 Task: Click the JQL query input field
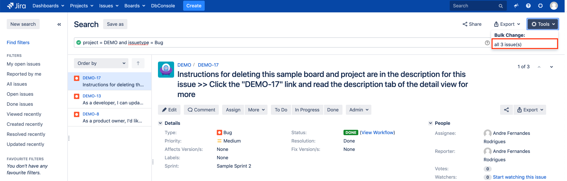click(279, 43)
